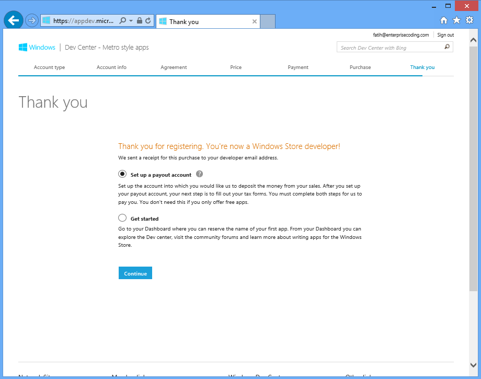Go to the 'Account type' step
The width and height of the screenshot is (481, 379).
click(x=49, y=67)
